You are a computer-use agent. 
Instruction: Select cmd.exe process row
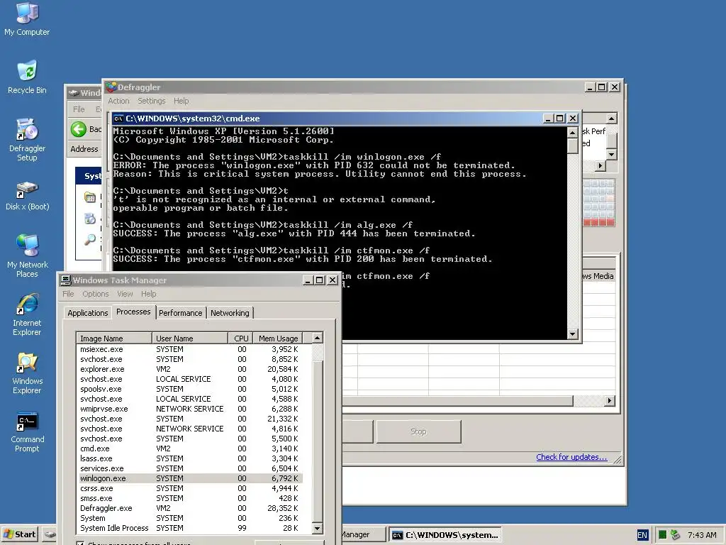(190, 448)
